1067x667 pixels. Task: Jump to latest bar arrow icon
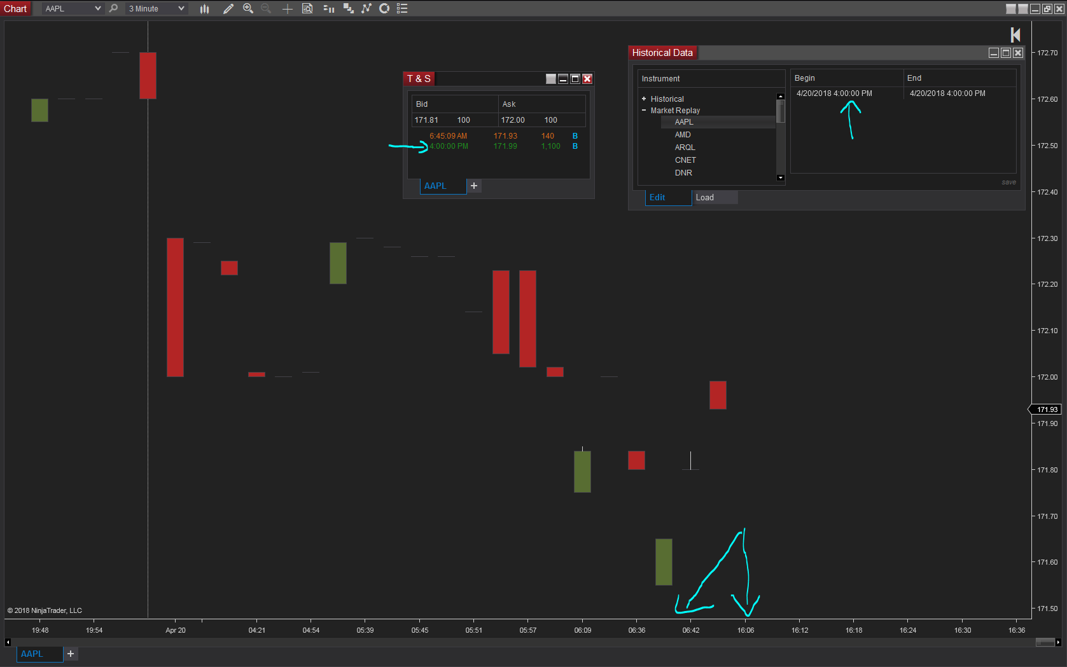[x=1015, y=35]
